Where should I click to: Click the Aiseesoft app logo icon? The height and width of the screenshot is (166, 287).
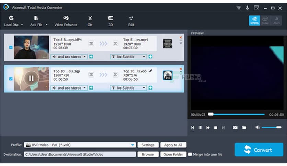(6, 7)
